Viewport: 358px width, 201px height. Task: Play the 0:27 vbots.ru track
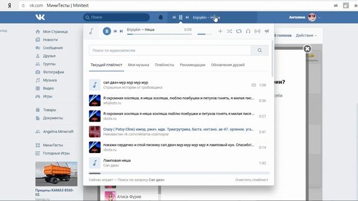pyautogui.click(x=178, y=116)
